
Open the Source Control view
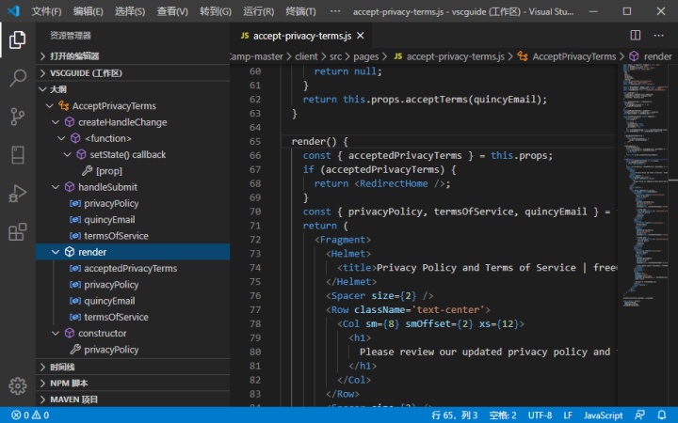tap(17, 117)
